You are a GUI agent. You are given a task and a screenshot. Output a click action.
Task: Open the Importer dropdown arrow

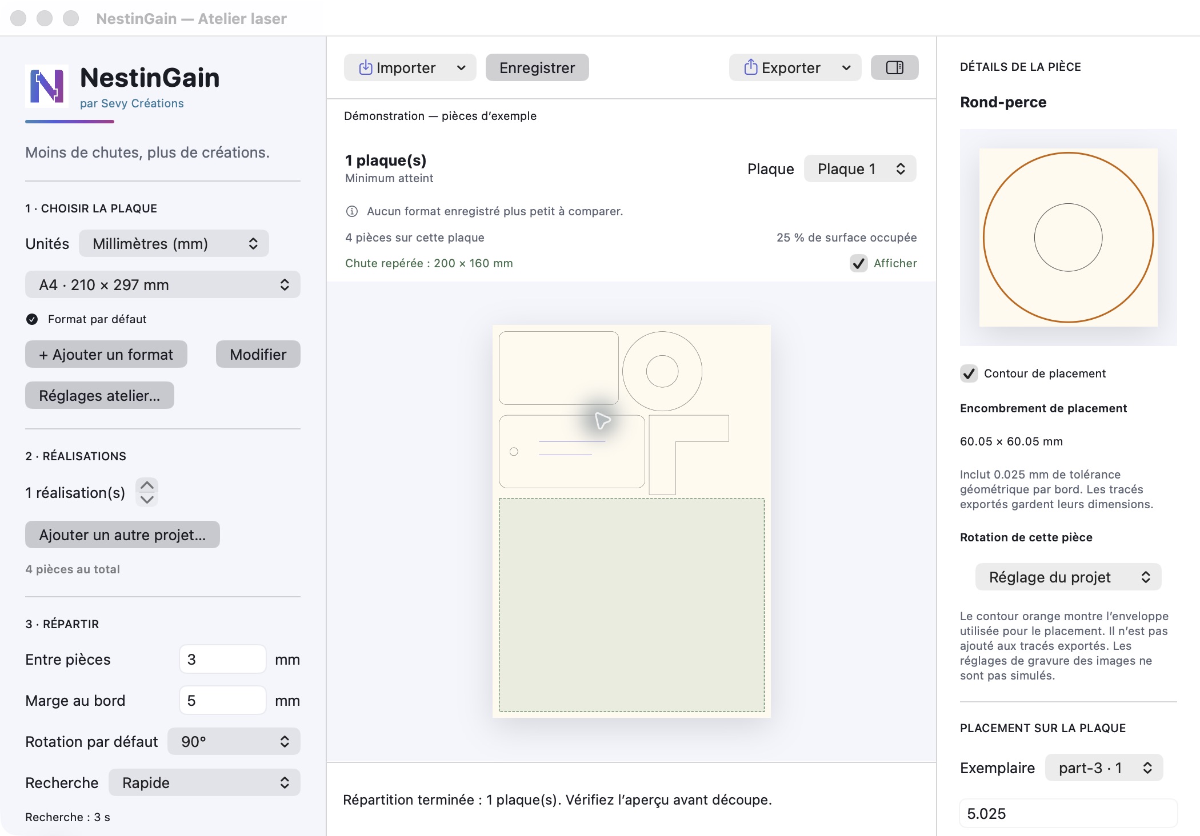pyautogui.click(x=461, y=68)
